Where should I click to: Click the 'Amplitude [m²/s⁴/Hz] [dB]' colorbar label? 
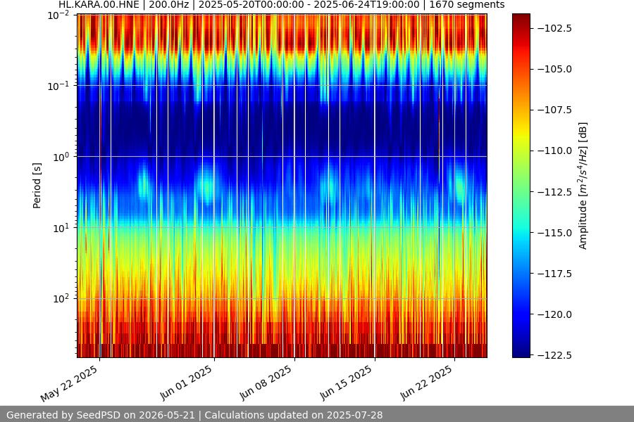(x=583, y=186)
